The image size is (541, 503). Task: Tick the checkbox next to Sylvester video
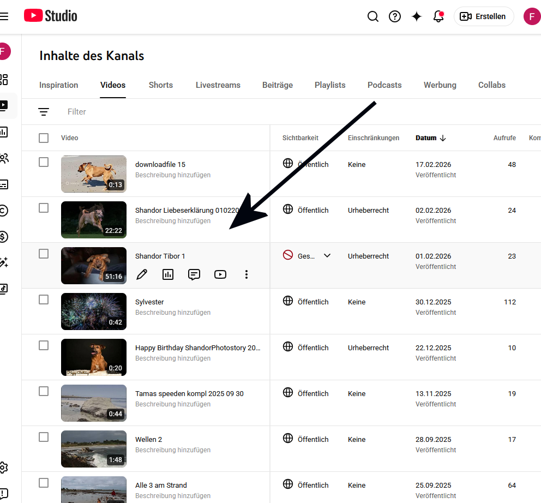click(44, 300)
